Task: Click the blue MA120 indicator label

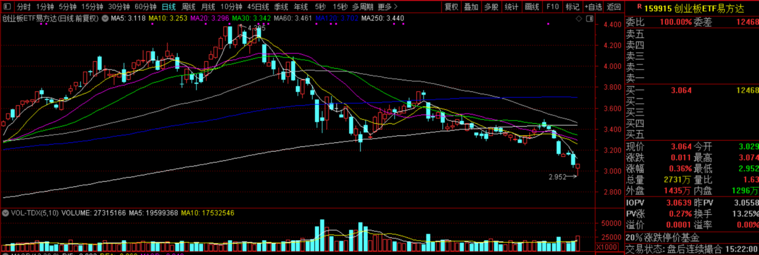Action: (336, 18)
